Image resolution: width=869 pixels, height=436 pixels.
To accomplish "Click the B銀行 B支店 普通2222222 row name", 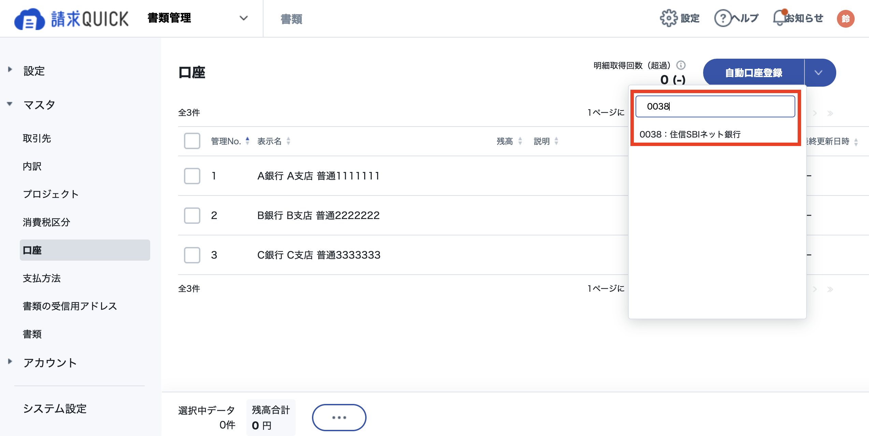I will coord(318,215).
